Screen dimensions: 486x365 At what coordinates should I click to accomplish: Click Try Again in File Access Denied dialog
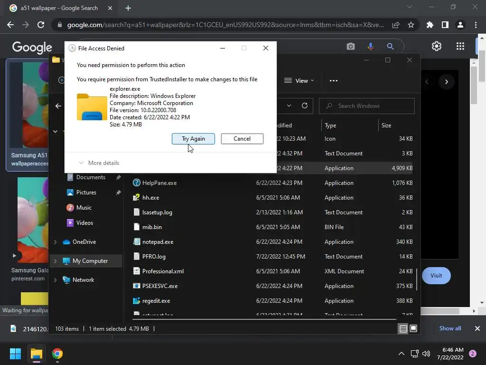193,139
